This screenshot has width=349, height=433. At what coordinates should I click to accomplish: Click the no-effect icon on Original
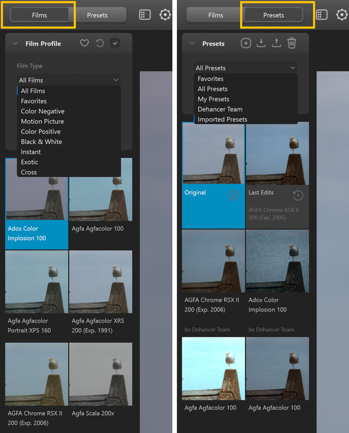tap(234, 195)
